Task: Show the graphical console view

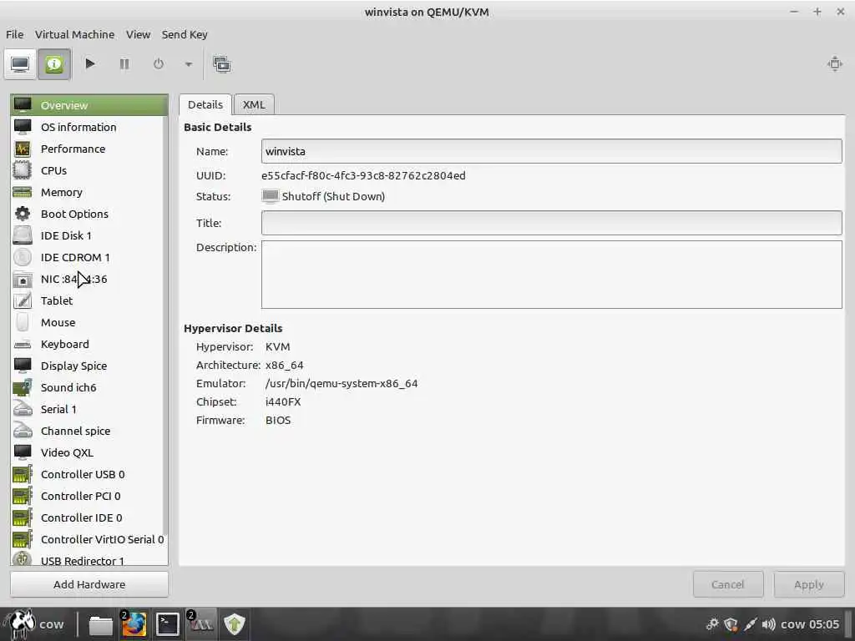Action: (21, 64)
